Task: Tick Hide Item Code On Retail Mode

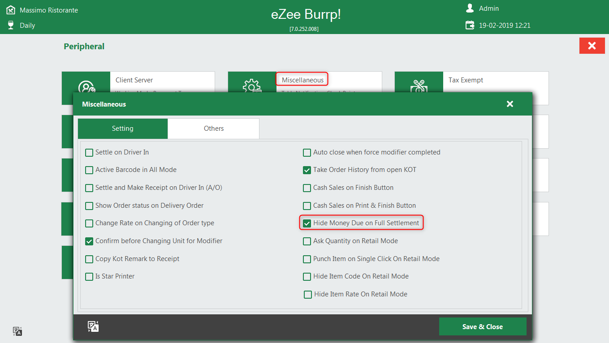Action: click(x=307, y=277)
